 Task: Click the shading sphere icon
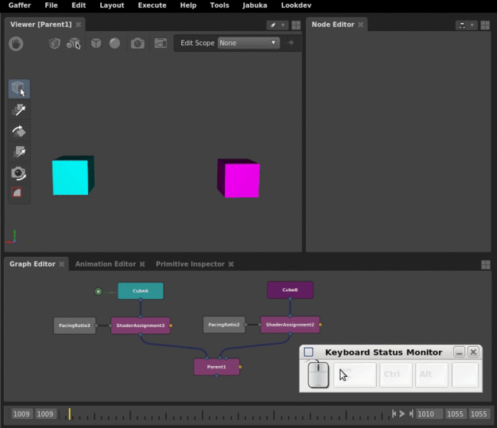click(x=115, y=43)
